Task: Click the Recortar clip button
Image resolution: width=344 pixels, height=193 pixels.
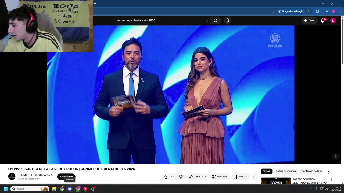Action: 220,177
